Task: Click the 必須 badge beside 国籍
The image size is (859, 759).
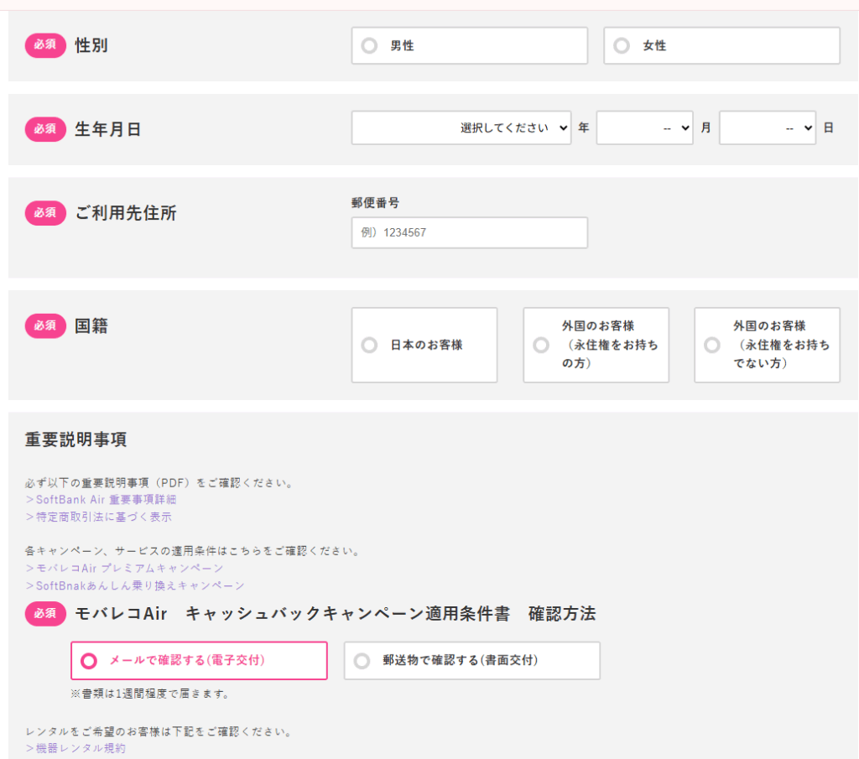Action: tap(45, 325)
